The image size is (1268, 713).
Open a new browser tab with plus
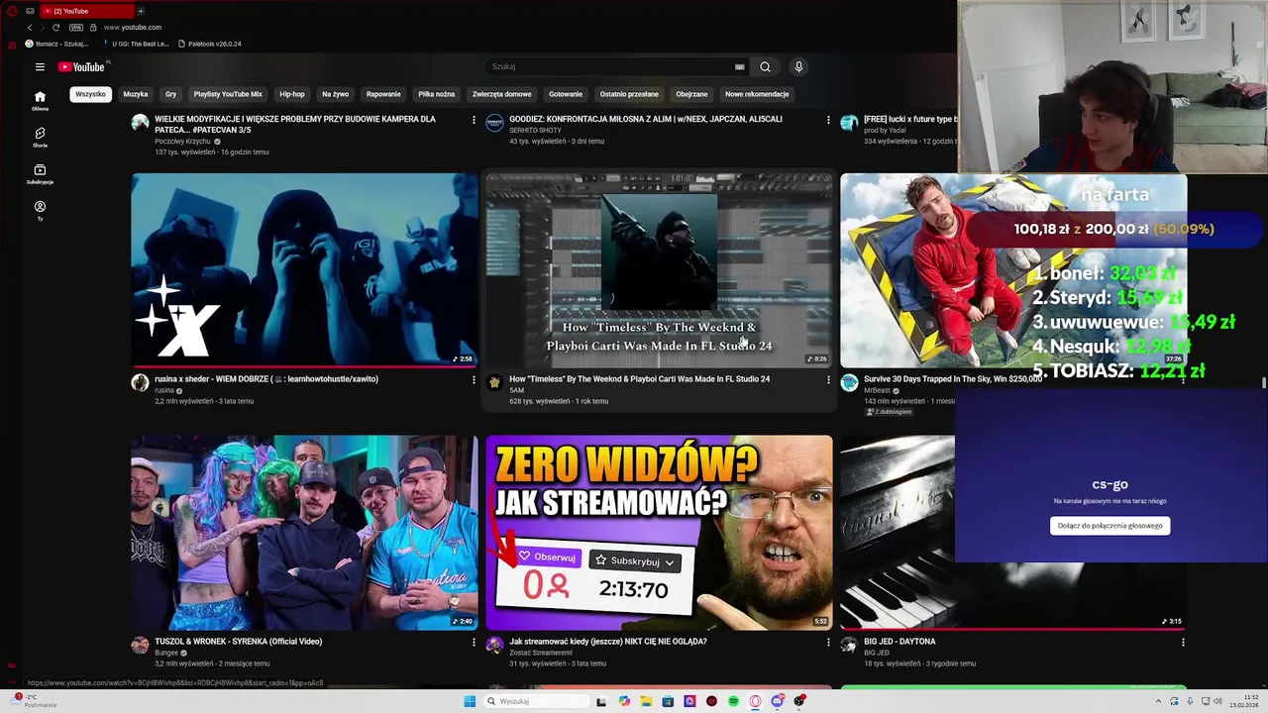click(x=141, y=11)
